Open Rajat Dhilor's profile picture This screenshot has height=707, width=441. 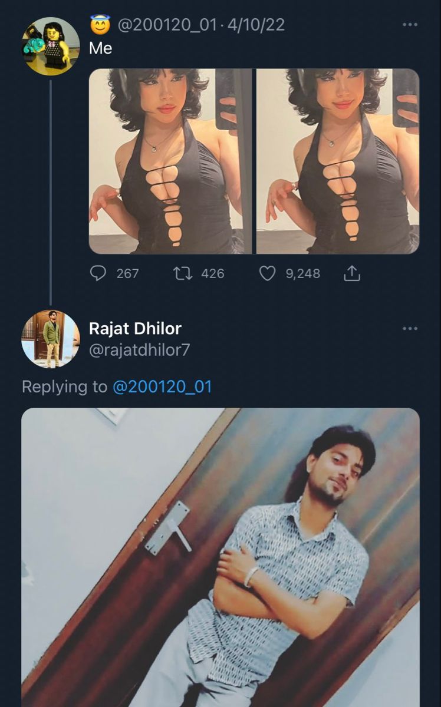tap(50, 339)
